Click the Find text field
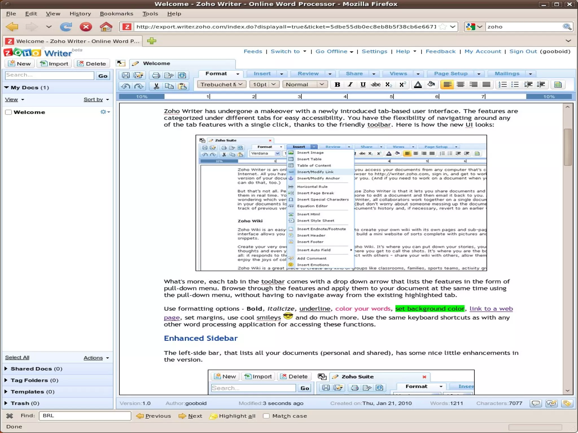 (x=85, y=416)
